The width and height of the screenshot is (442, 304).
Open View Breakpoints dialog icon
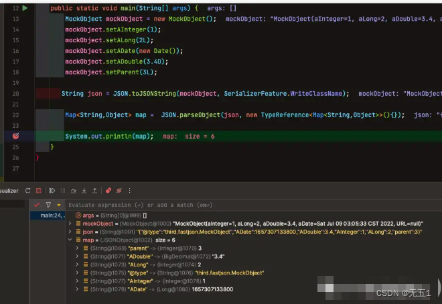click(108, 191)
